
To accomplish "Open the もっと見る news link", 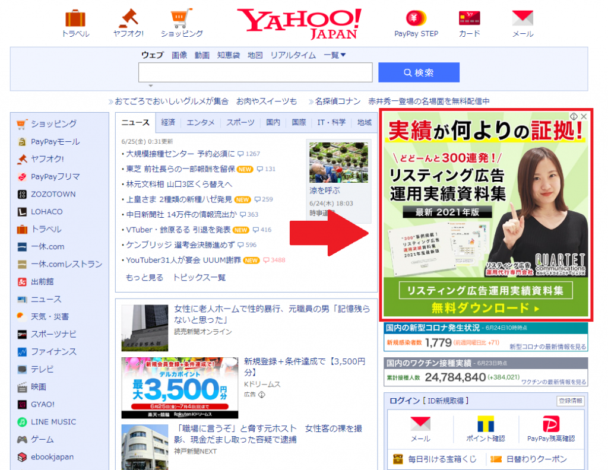I will (x=145, y=277).
